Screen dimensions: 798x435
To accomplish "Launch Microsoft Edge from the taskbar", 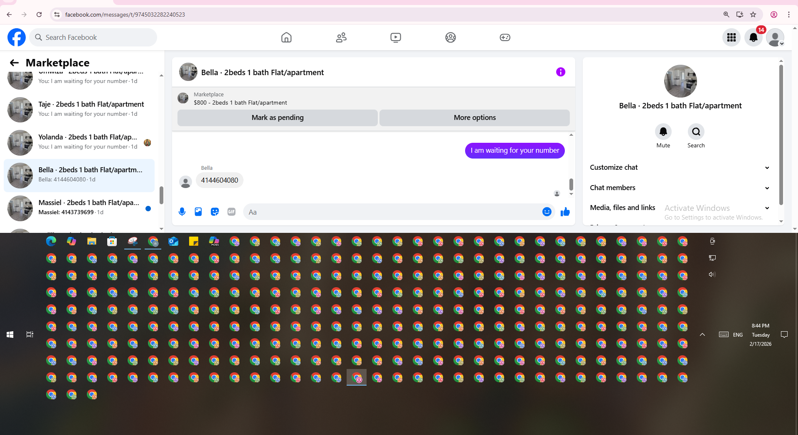I will (51, 242).
